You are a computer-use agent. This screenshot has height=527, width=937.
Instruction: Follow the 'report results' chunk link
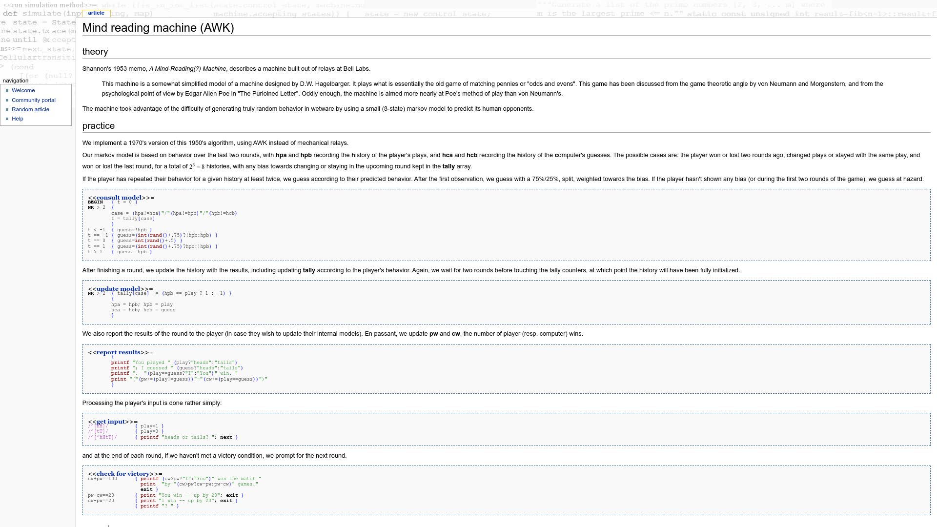pos(118,352)
